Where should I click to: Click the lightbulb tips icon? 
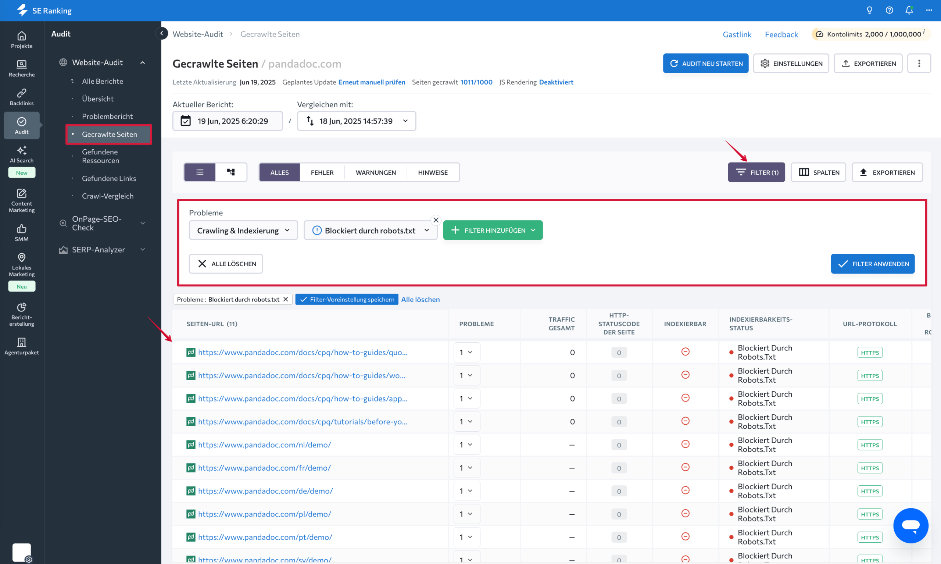pyautogui.click(x=869, y=10)
